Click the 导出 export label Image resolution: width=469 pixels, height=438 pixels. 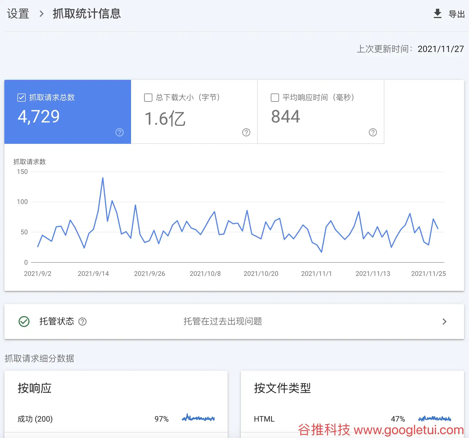click(457, 14)
